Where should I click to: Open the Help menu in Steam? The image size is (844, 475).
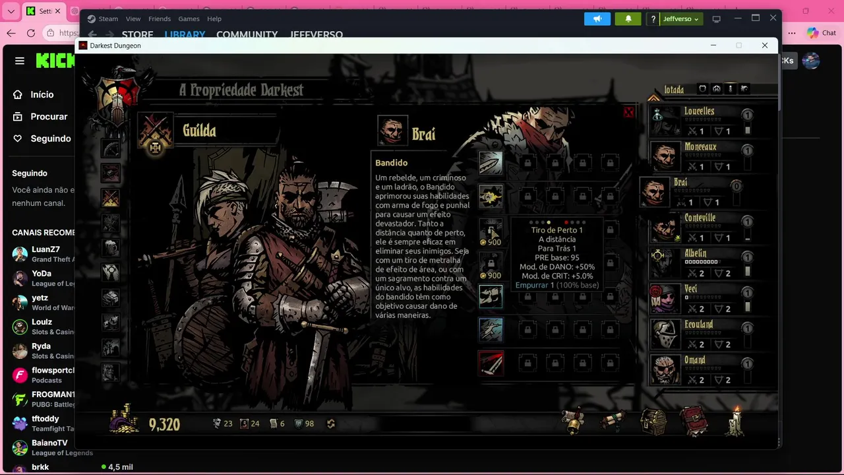tap(214, 18)
